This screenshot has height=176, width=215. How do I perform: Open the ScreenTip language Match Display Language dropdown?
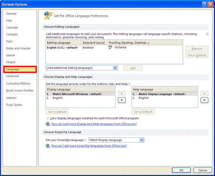(x=142, y=140)
